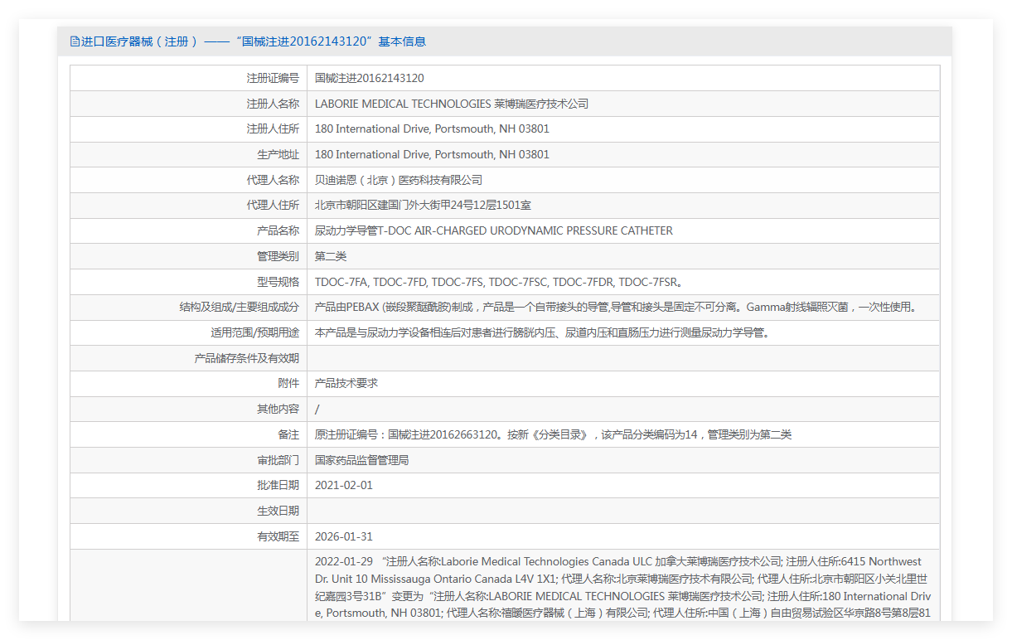Screen dimensions: 1012x640
Task: Click the 生产地址 label
Action: (278, 155)
